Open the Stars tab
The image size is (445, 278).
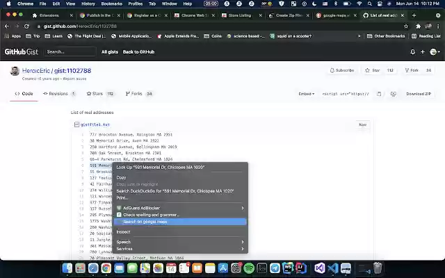point(100,94)
